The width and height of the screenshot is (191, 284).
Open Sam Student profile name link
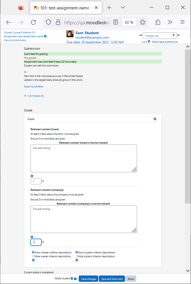pyautogui.click(x=87, y=33)
